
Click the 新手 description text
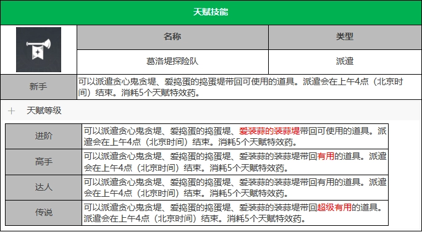pyautogui.click(x=240, y=87)
